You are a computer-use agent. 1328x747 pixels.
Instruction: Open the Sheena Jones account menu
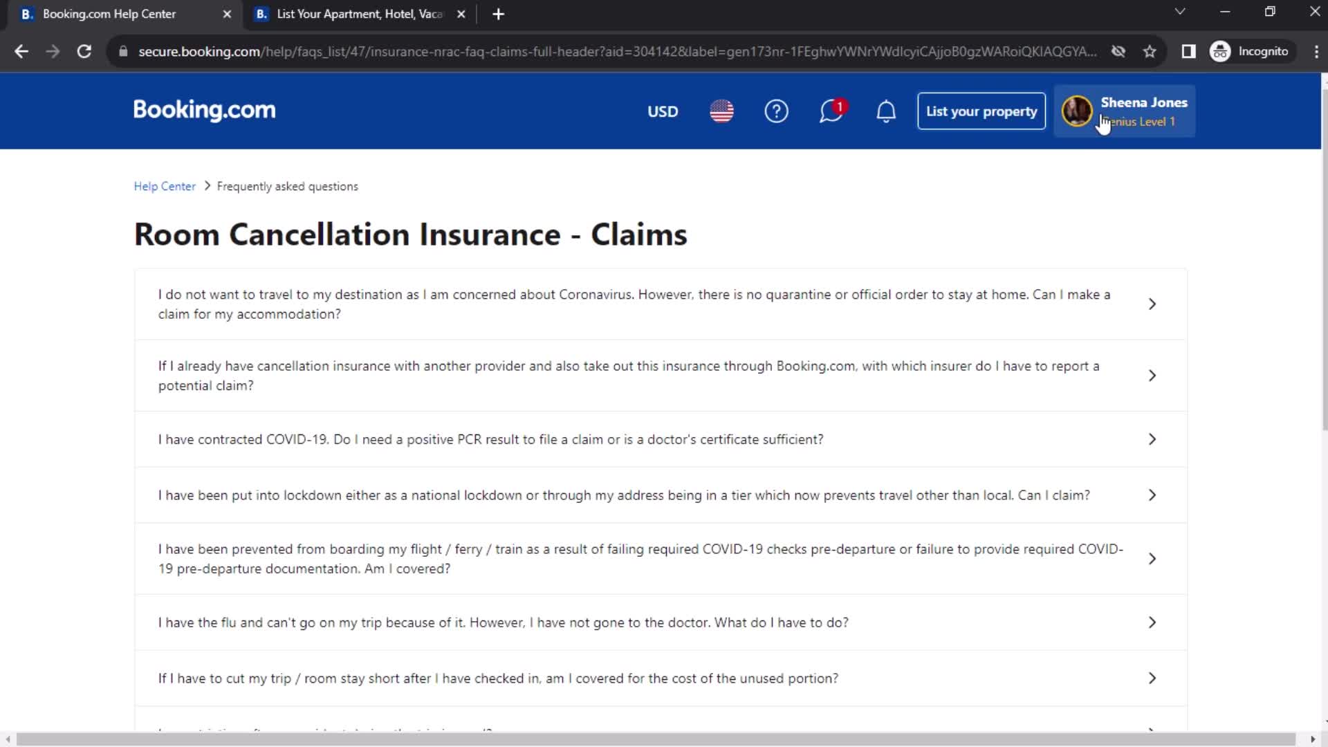(x=1124, y=111)
